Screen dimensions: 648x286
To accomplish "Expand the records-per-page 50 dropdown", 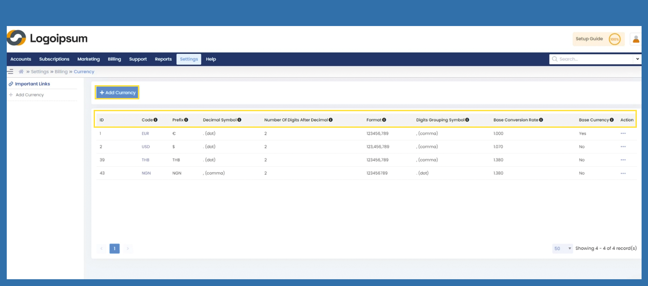I will coord(562,248).
